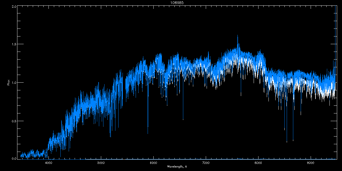The width and height of the screenshot is (342, 171).
Task: Click the absorption line bottom near 6560
Action: tap(183, 119)
